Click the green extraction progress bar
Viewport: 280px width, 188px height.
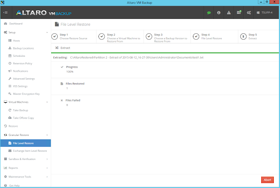pos(165,53)
